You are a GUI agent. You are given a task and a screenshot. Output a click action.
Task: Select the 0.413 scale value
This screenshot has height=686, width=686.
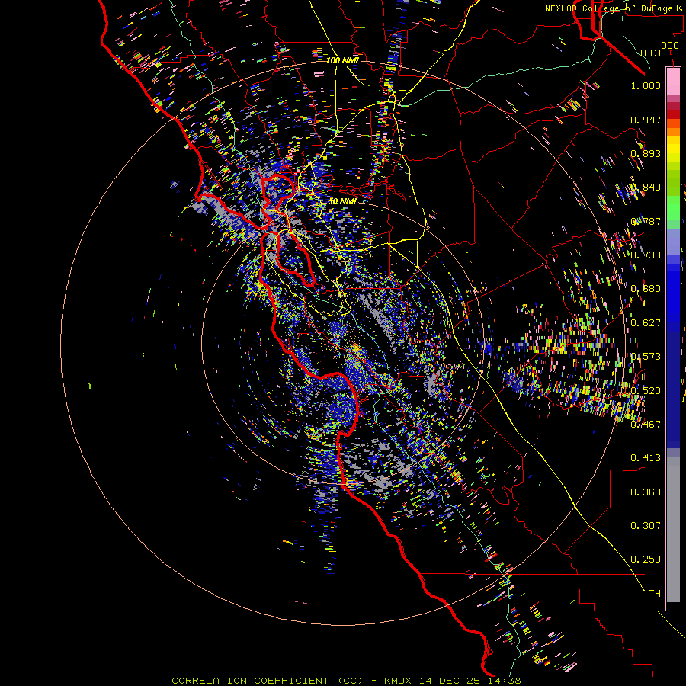pos(646,458)
